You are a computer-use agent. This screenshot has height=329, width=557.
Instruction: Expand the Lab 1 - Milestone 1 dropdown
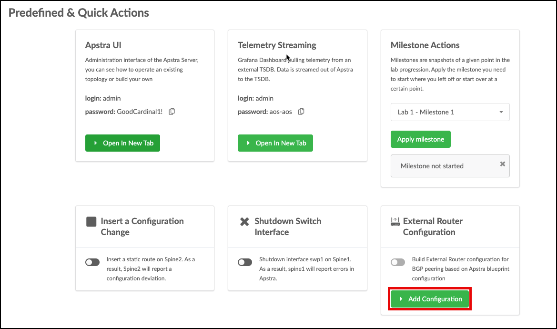point(450,112)
